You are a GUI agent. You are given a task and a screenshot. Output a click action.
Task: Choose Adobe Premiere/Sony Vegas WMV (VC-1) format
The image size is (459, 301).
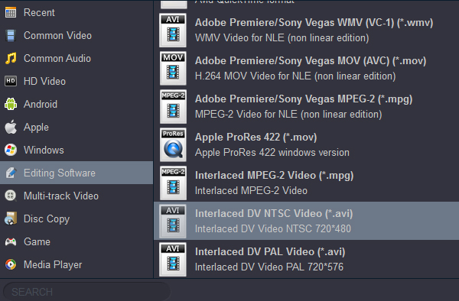[x=306, y=30]
